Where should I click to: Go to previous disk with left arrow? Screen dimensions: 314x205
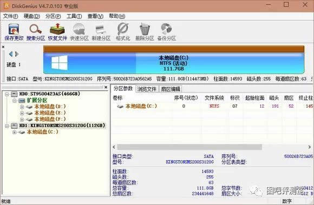click(x=11, y=54)
